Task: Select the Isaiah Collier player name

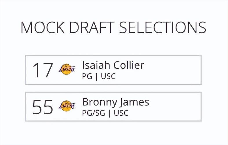Action: 113,65
